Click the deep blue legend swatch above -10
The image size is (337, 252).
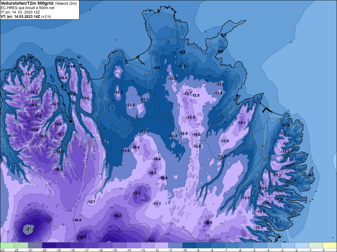click(189, 245)
